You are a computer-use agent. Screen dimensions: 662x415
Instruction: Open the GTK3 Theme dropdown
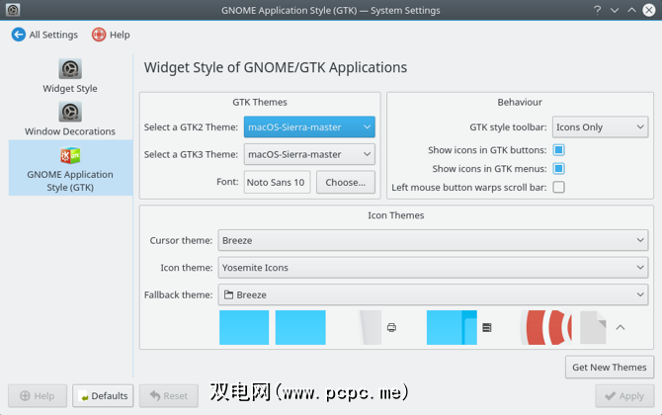tap(309, 154)
